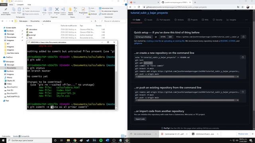This screenshot has width=255, height=143.
Task: Open the Mover a dropdown
Action: pos(44,11)
